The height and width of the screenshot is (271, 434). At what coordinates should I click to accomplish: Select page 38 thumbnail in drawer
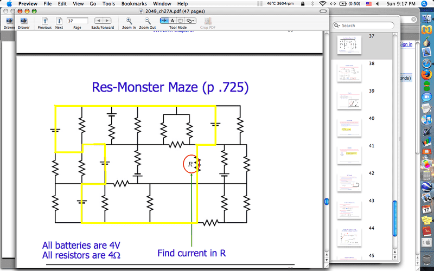click(x=349, y=73)
